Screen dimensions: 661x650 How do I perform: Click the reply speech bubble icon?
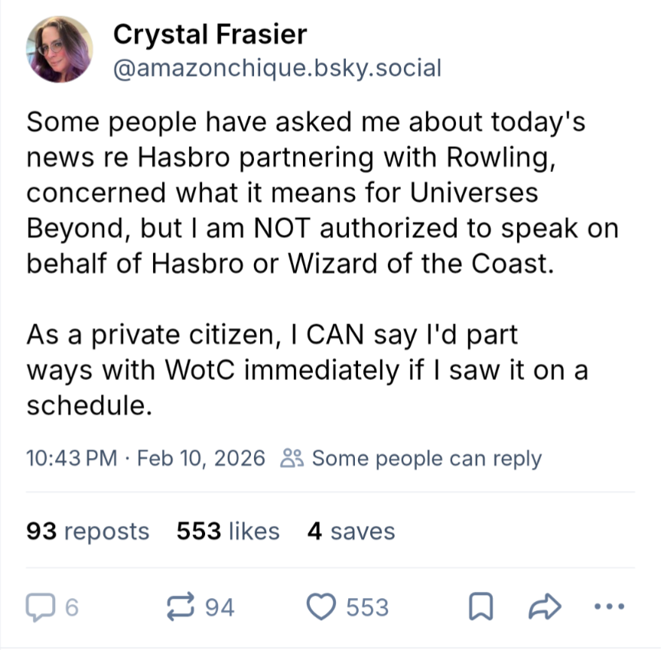coord(41,607)
